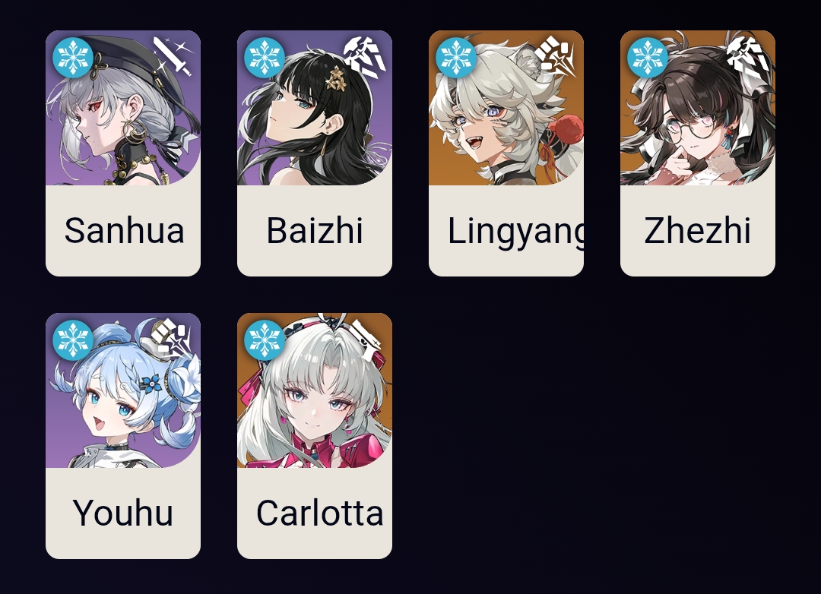Click the sword weapon icon on Sanhua's card

coord(174,56)
